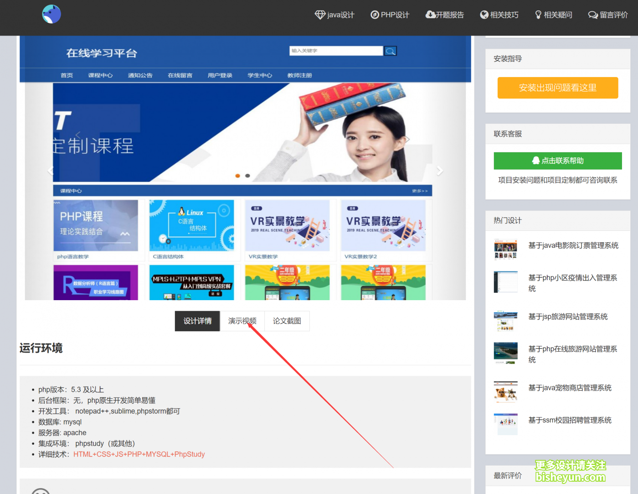Click the 开题报告 cloud download link

pos(444,15)
